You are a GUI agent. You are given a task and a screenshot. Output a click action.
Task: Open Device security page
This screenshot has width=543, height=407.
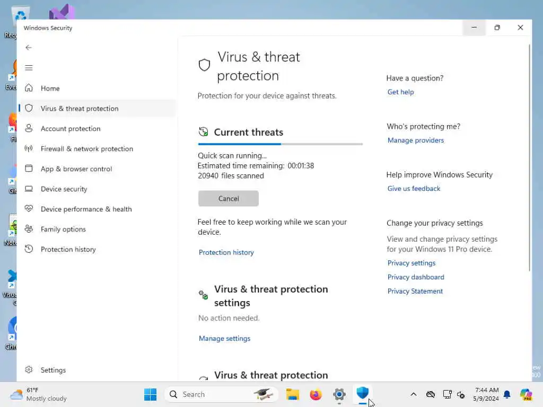pos(98,189)
